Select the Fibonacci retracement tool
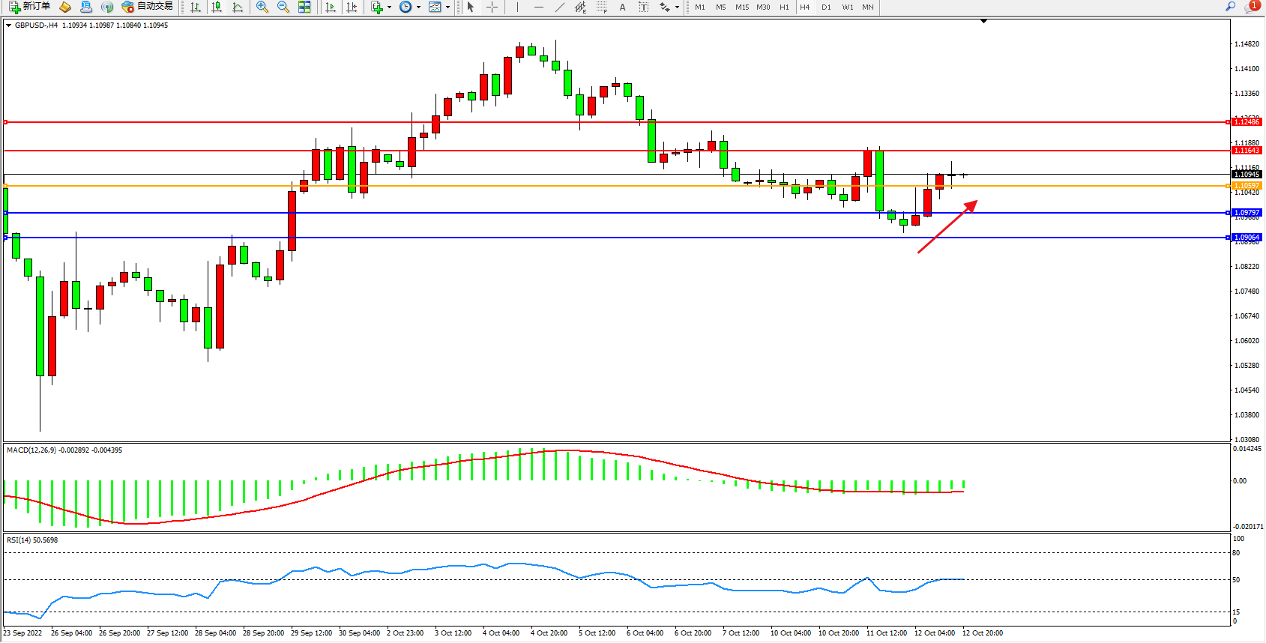This screenshot has height=643, width=1266. [602, 7]
